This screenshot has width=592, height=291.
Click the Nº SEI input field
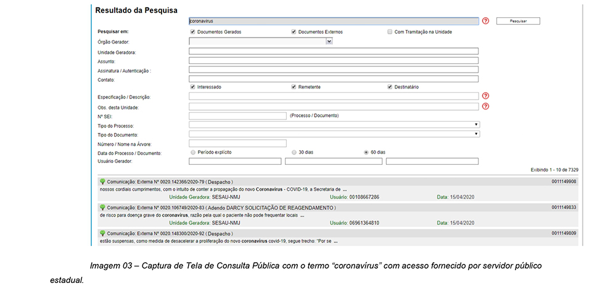point(237,115)
